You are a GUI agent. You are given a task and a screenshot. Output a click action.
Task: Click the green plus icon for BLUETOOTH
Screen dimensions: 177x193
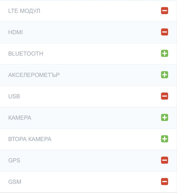pos(165,53)
